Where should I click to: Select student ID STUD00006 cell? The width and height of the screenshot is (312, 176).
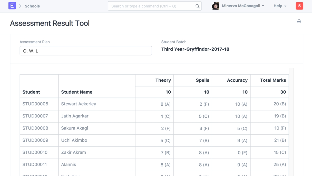point(35,104)
